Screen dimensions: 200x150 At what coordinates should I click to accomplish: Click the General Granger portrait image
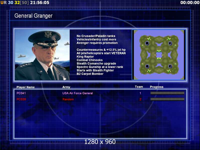[42, 55]
